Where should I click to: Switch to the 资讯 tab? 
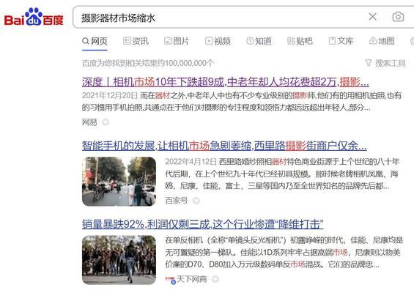pyautogui.click(x=136, y=41)
